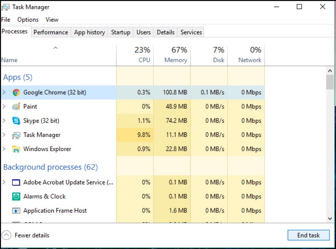Click the End task button
Screen dimensions: 336x249
308,235
